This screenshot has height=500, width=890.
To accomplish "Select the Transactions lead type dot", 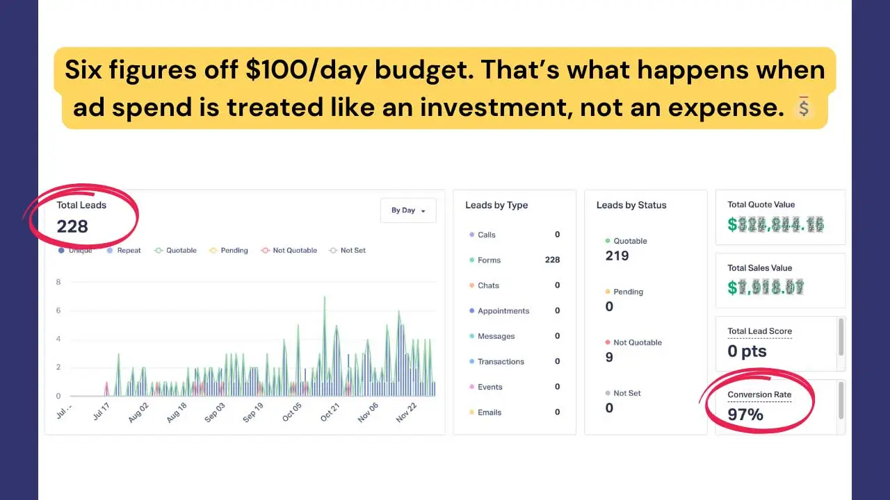I will (472, 362).
